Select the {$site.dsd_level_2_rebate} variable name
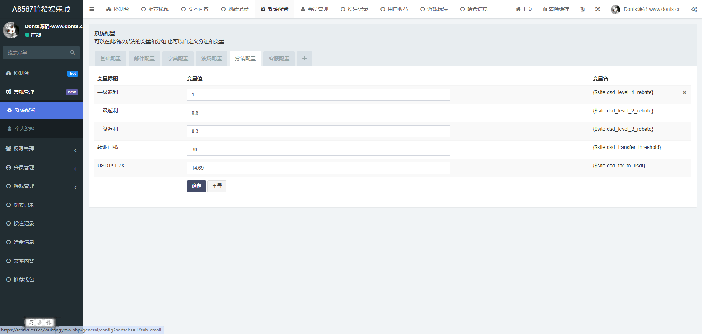Image resolution: width=702 pixels, height=334 pixels. [x=623, y=111]
